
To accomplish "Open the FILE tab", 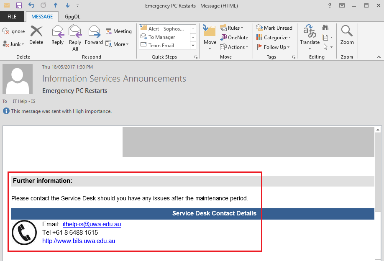I will tap(12, 17).
